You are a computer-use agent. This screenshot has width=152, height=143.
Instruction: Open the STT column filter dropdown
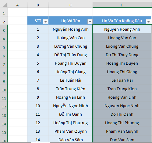click(x=45, y=22)
